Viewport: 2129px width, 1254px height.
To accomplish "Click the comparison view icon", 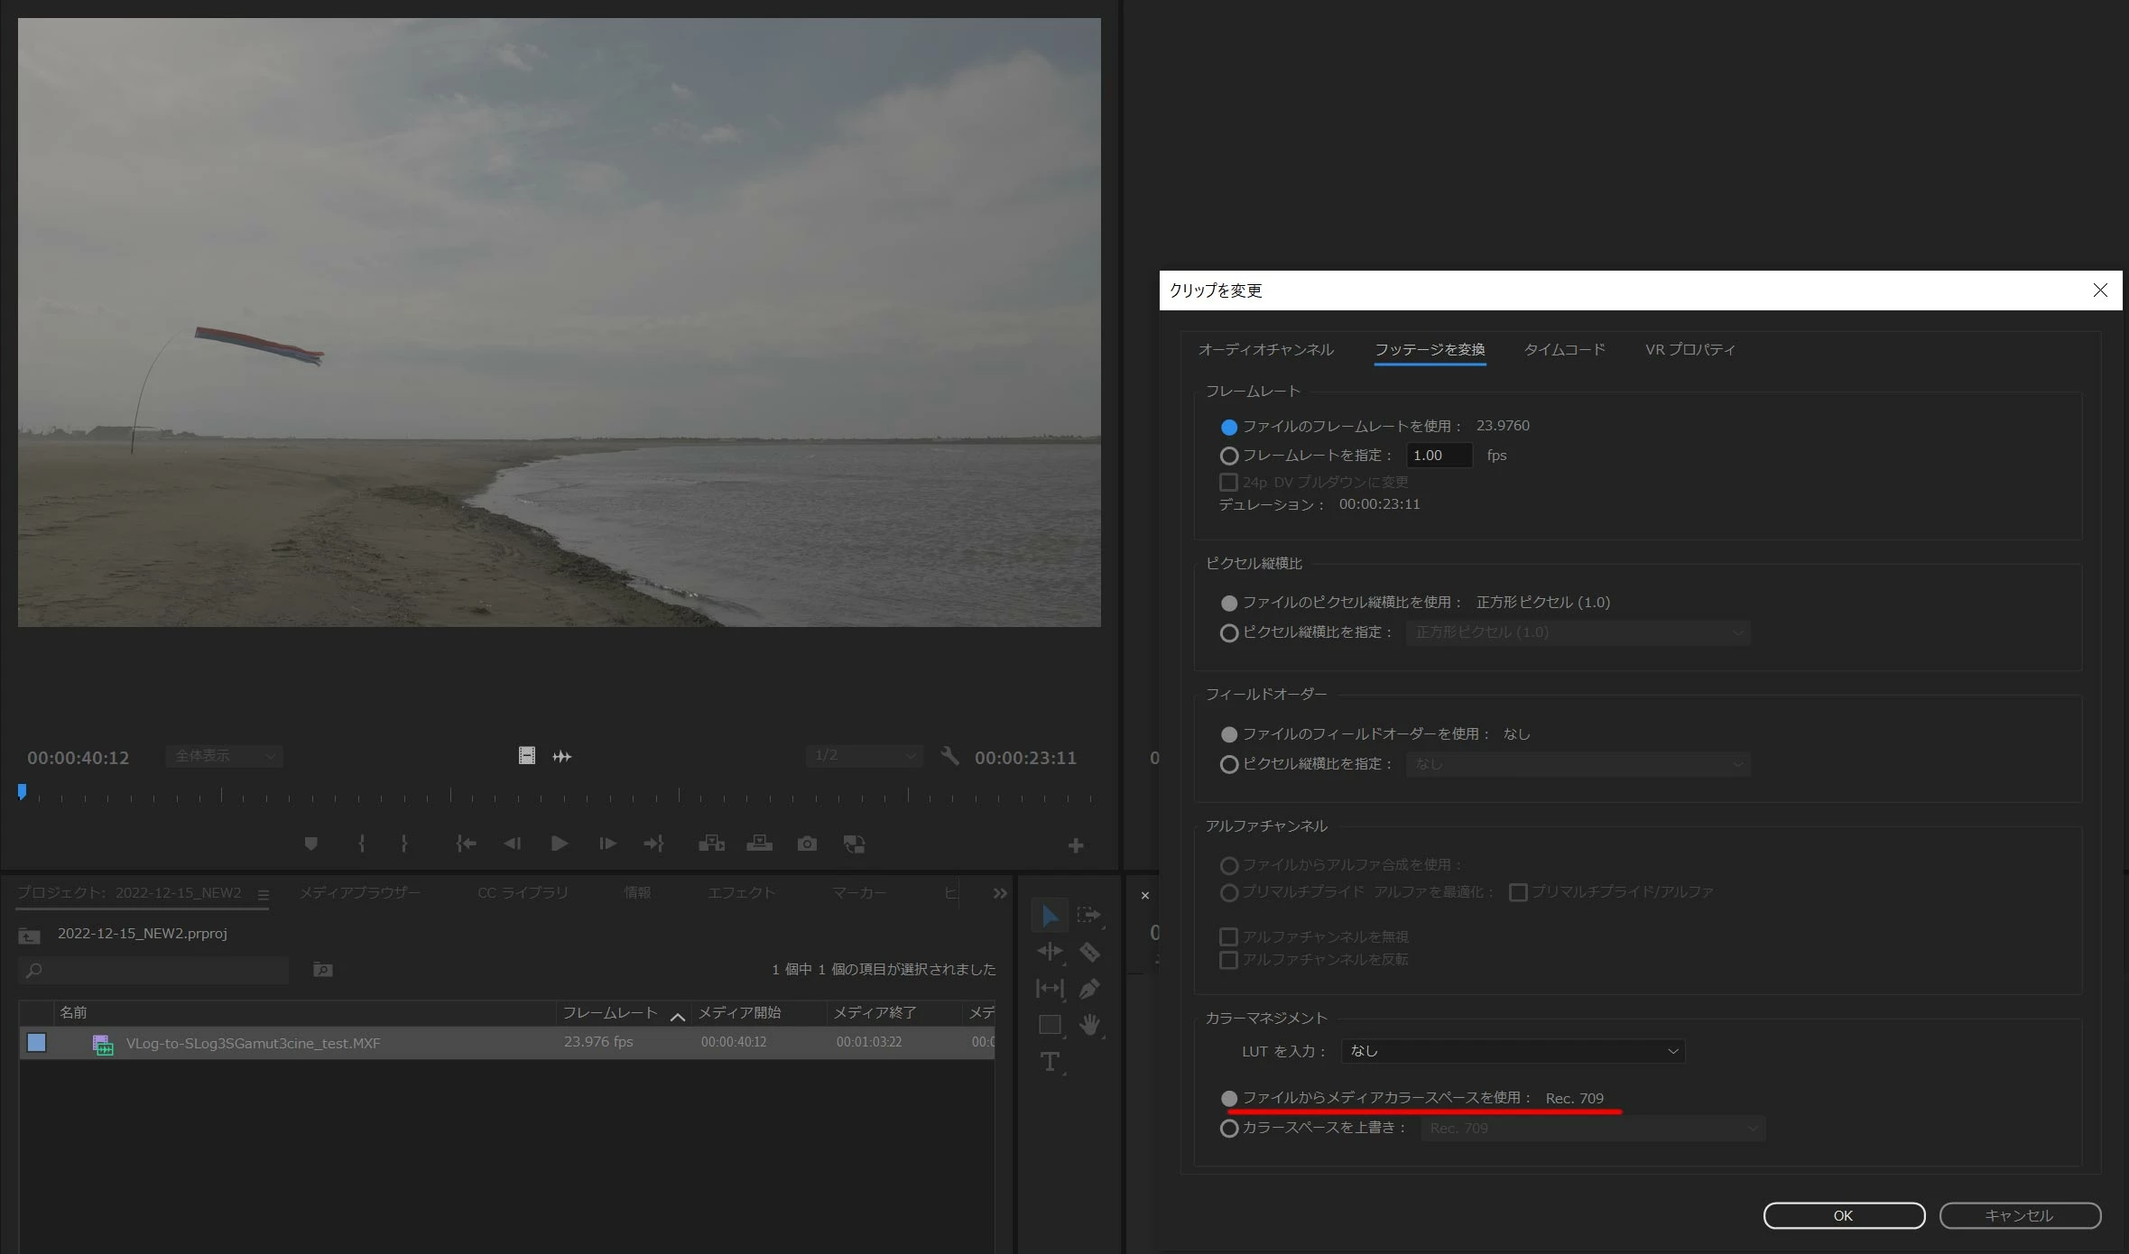I will click(854, 844).
